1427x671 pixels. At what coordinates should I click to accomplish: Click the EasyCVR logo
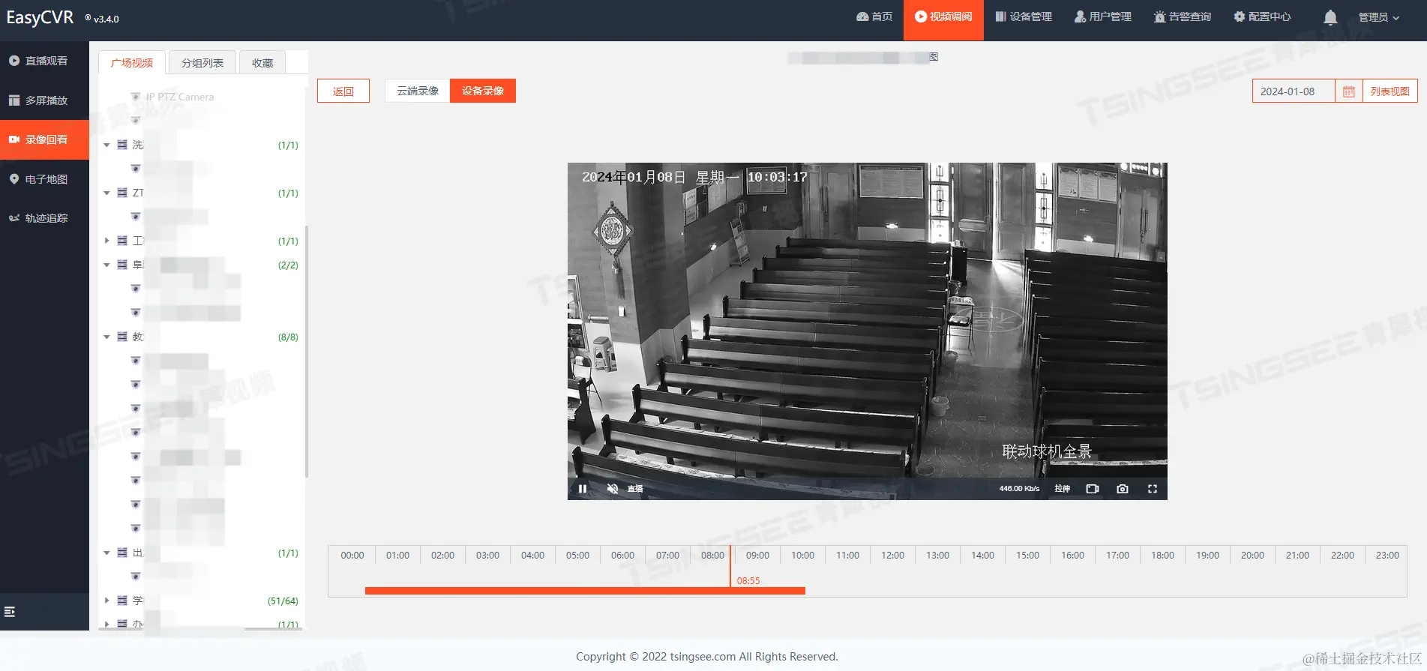coord(40,17)
